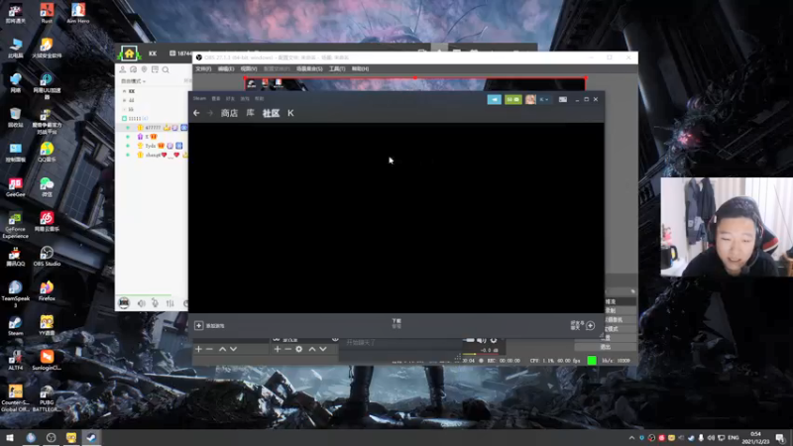Open Steam's 下载 (Downloads) manager link
Image resolution: width=793 pixels, height=446 pixels.
click(396, 323)
